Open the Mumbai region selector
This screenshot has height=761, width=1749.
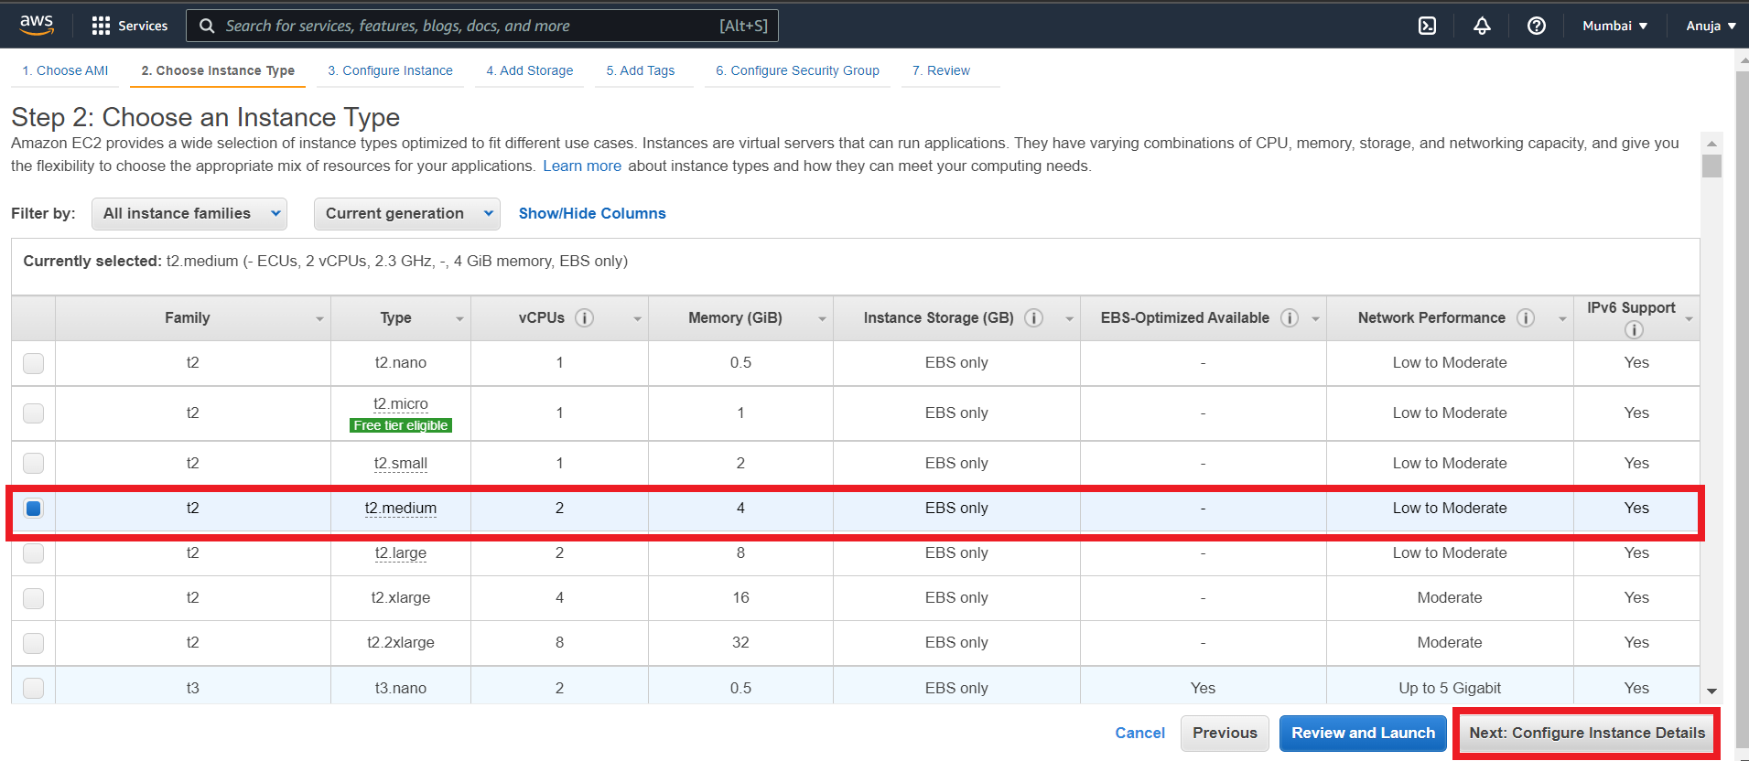tap(1615, 26)
